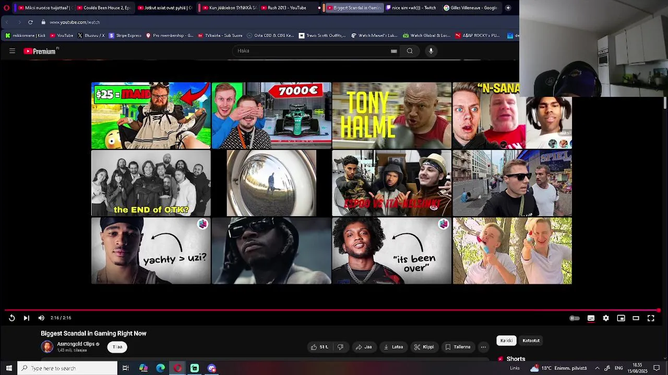668x375 pixels.
Task: Open the chrome sphere reflection thumbnail
Action: (x=271, y=183)
